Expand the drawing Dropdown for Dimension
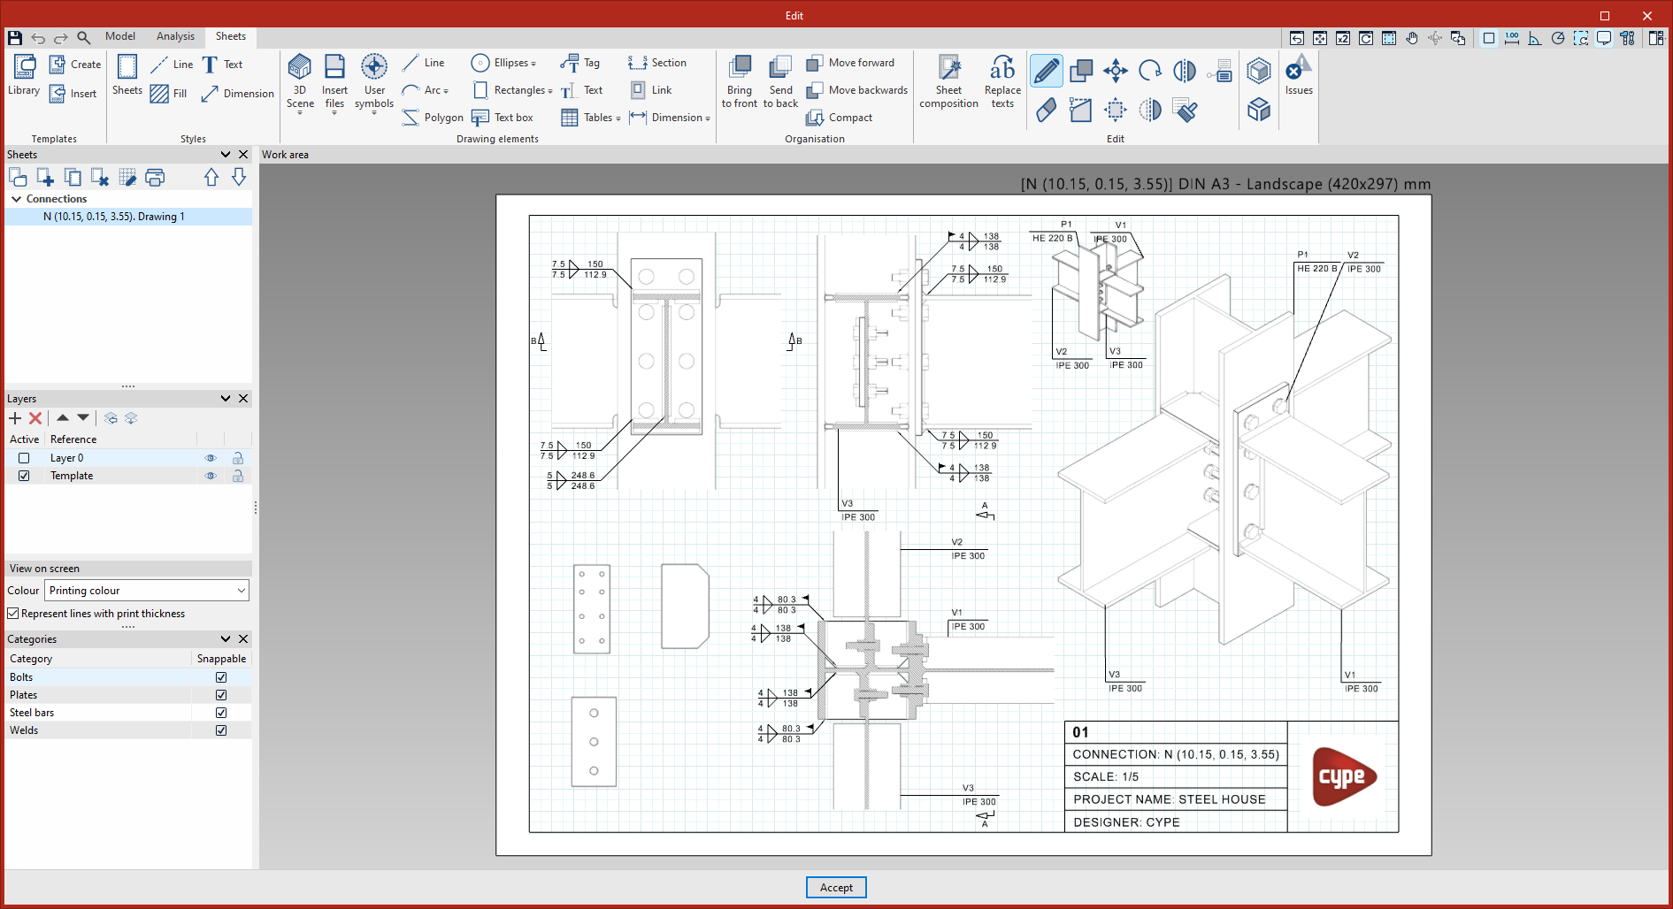Viewport: 1673px width, 909px height. 708,118
